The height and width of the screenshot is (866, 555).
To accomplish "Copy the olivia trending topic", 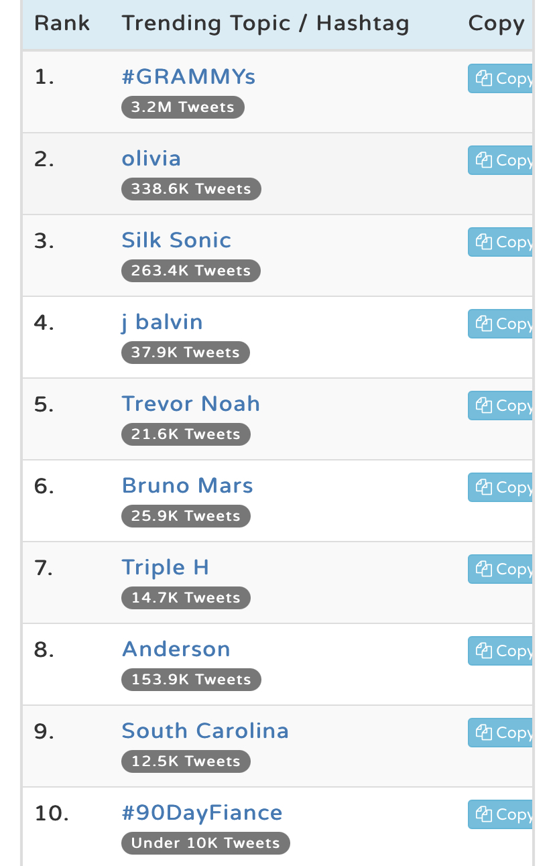I will (500, 160).
